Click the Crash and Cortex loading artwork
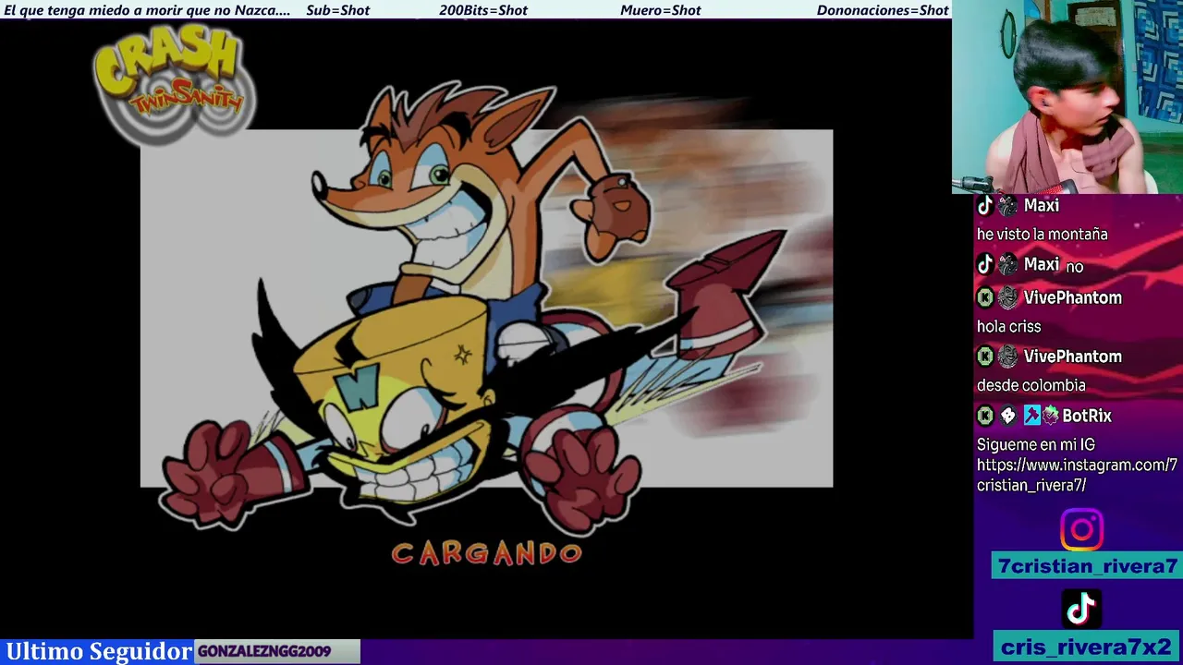This screenshot has height=665, width=1183. point(486,308)
